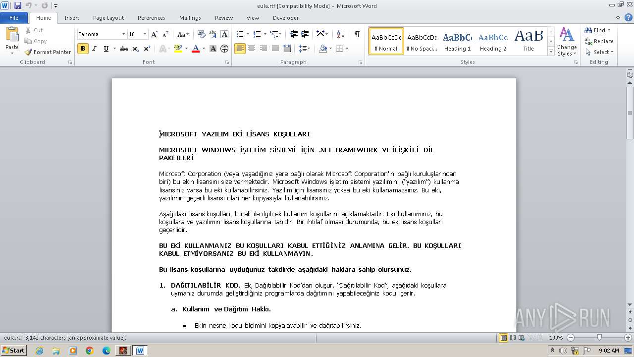Click the Windows Start button
634x357 pixels.
point(13,351)
